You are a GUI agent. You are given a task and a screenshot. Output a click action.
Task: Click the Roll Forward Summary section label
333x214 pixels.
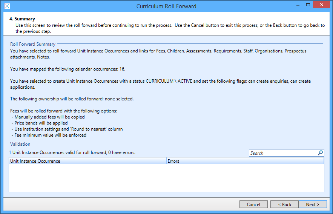[x=33, y=44]
